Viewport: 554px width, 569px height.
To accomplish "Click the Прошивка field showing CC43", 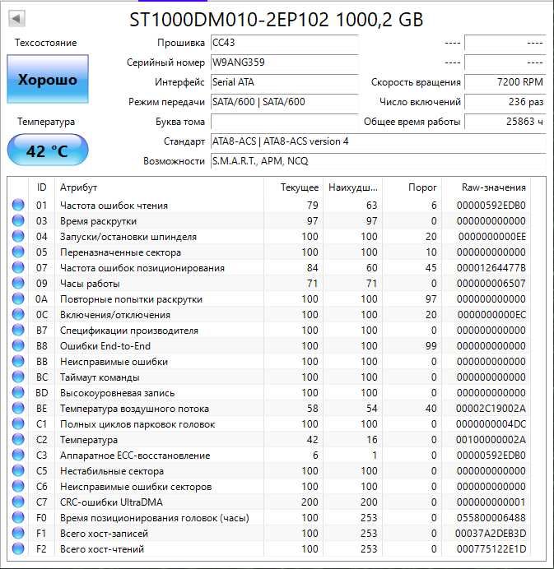I will click(x=285, y=43).
